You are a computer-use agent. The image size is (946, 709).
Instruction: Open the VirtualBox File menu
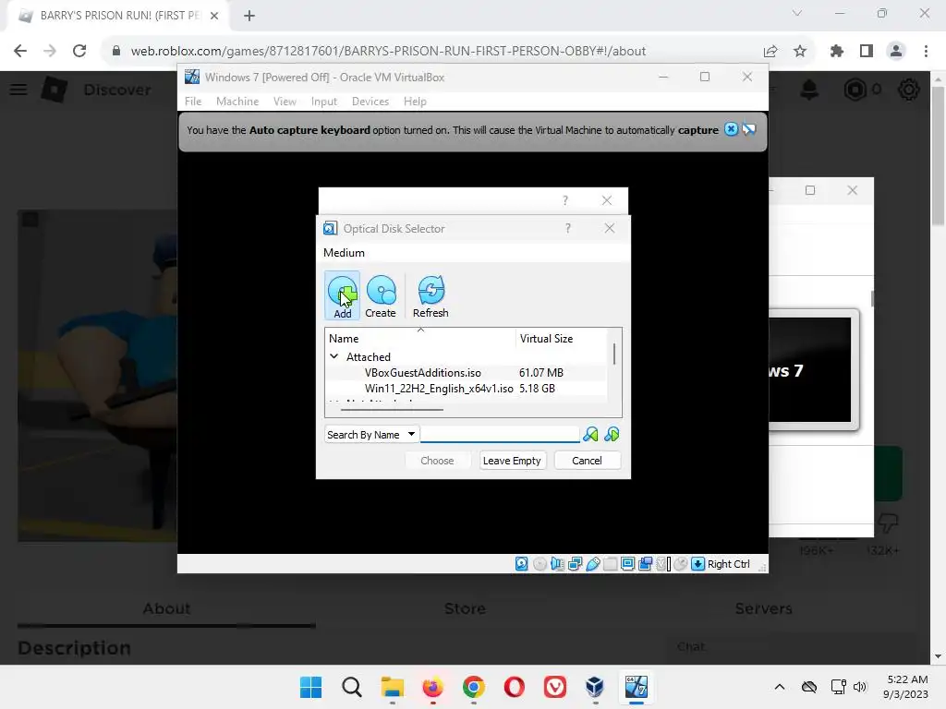(193, 102)
